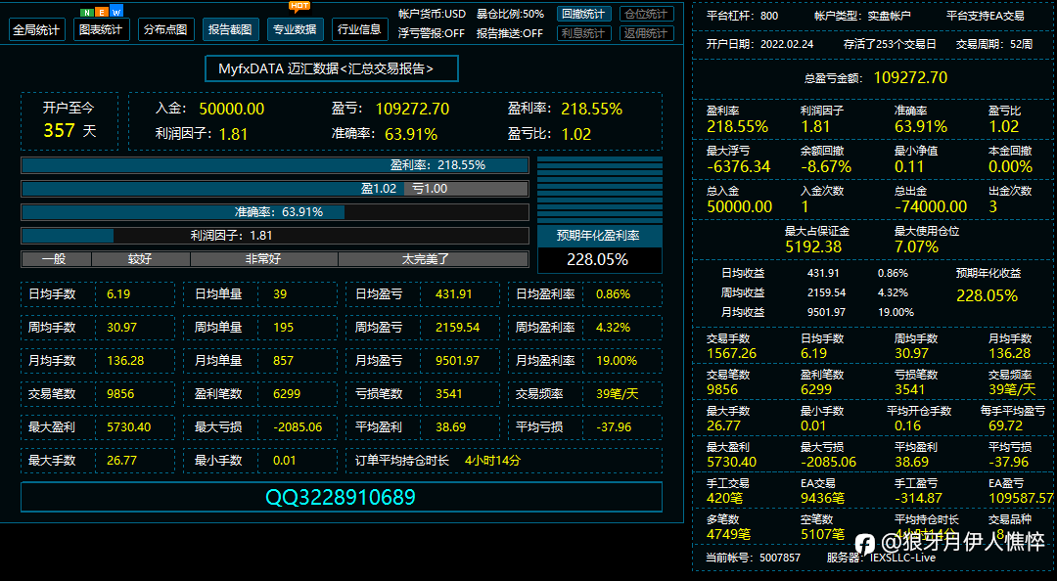Click the HOT badge above 专业数据
This screenshot has width=1057, height=581.
pos(299,6)
